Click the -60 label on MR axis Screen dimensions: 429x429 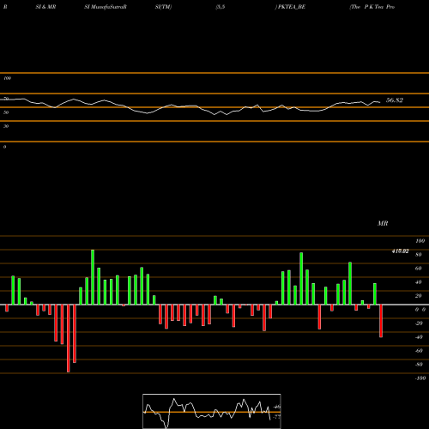[x=419, y=351]
